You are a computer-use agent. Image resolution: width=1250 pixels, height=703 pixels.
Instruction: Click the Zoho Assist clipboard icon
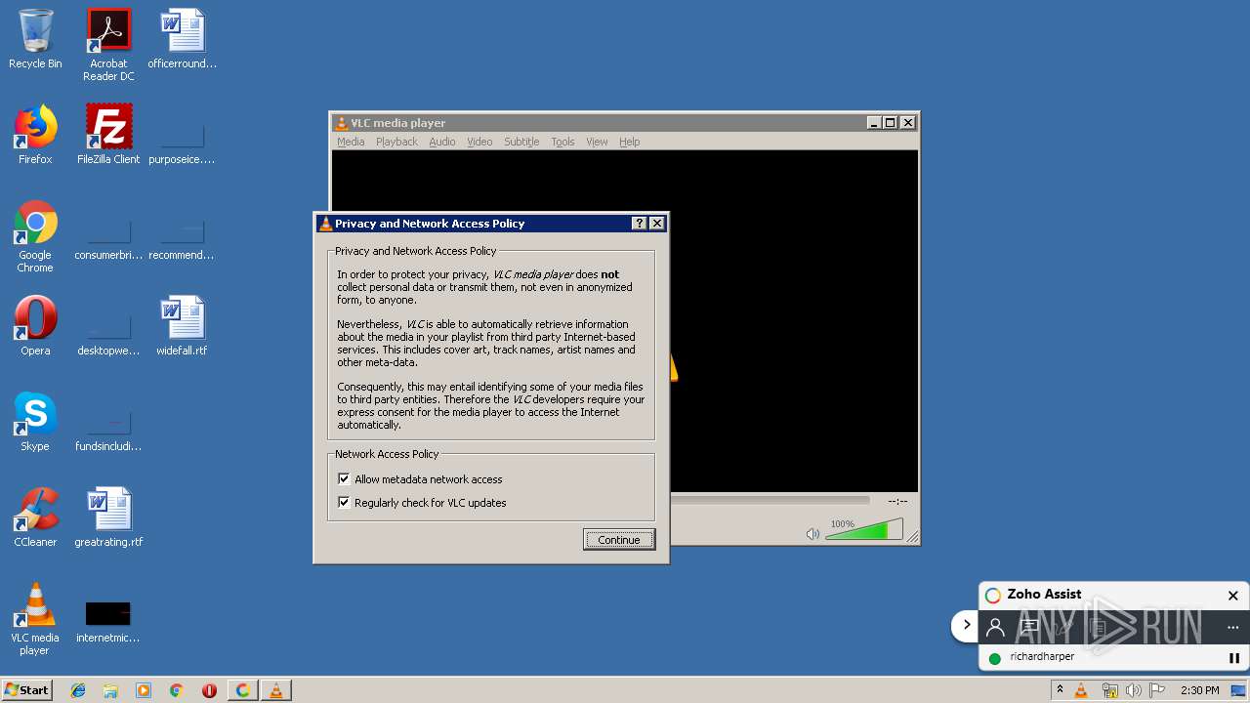(1098, 627)
